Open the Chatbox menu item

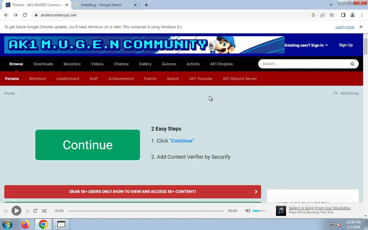[x=121, y=64]
